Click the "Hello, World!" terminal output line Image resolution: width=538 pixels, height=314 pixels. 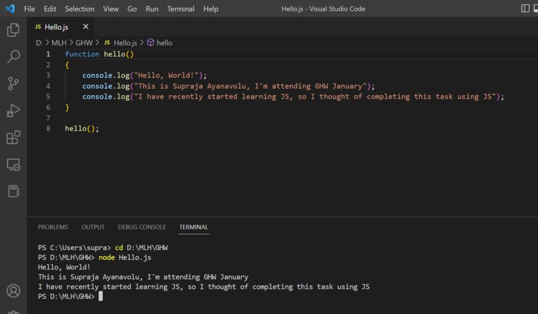click(x=64, y=267)
